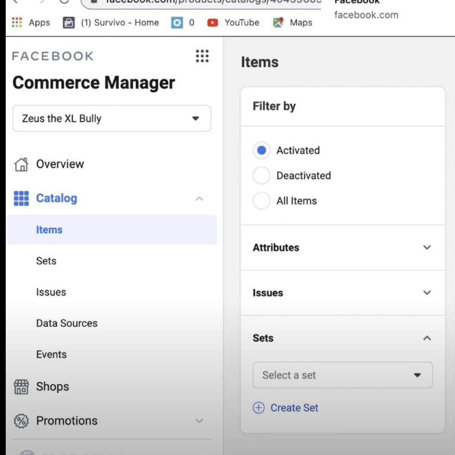Click the Shops storefront icon
The image size is (455, 455).
[x=21, y=387]
